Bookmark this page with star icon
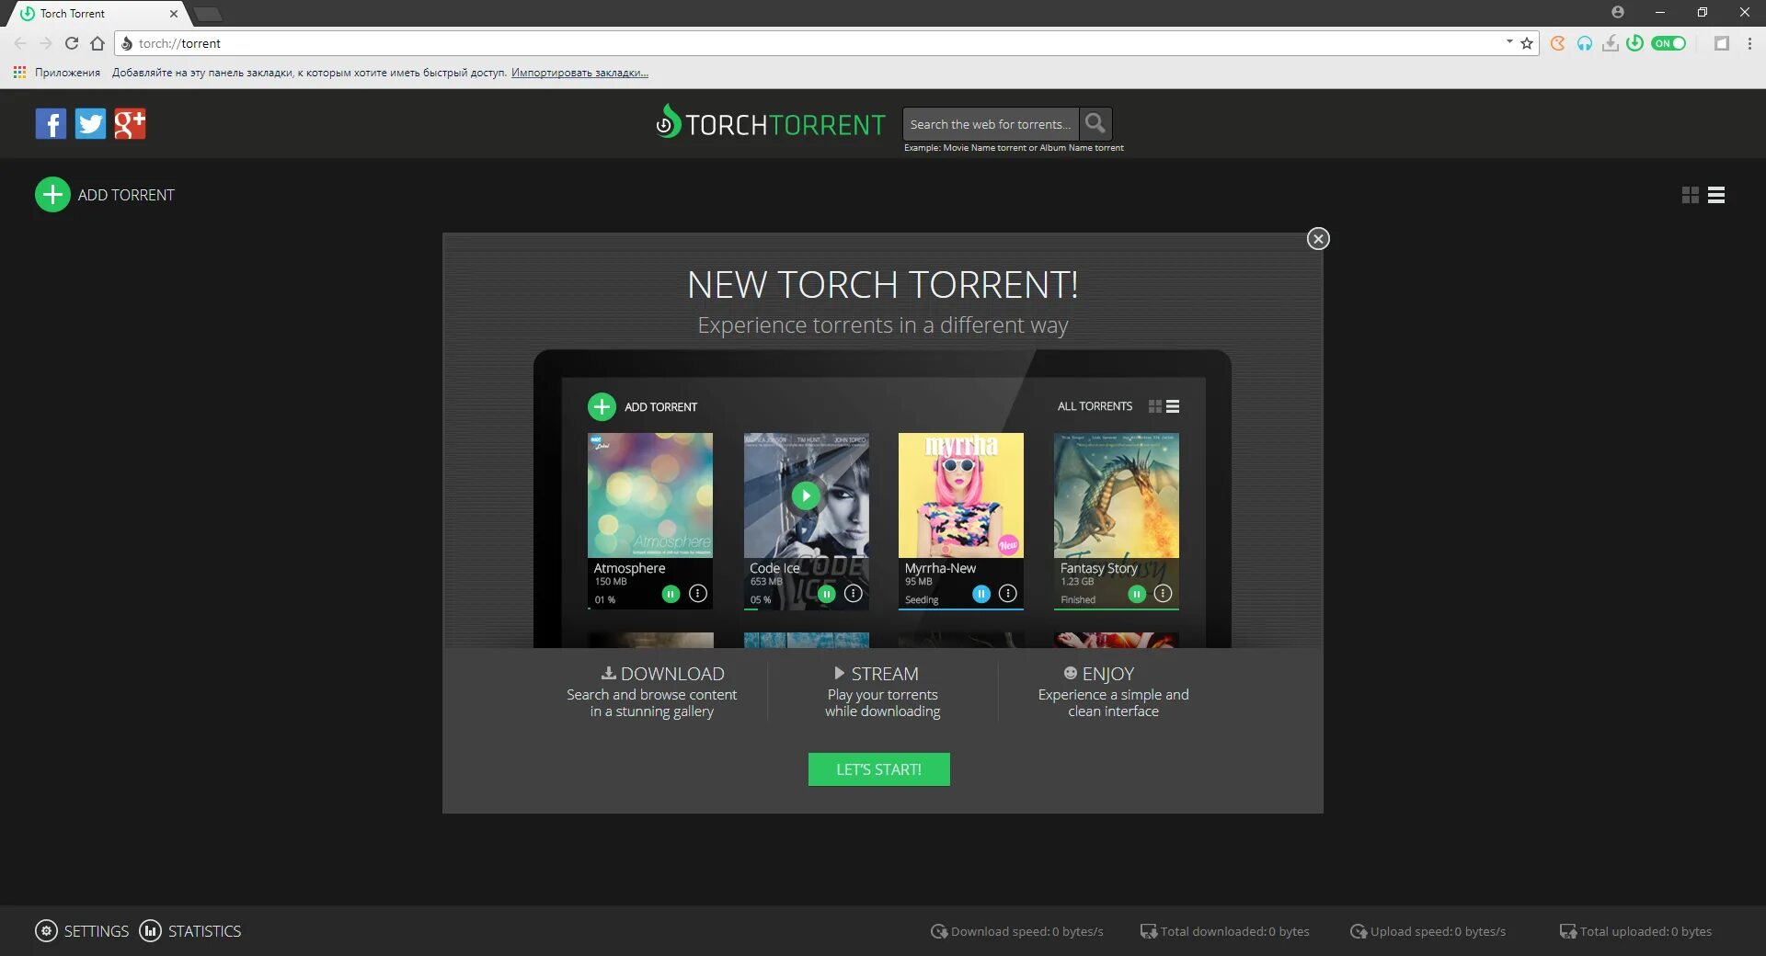This screenshot has height=956, width=1766. pyautogui.click(x=1527, y=43)
